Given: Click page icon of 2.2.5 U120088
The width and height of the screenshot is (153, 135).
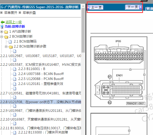Looking at the screenshot, I should coord(15,79).
